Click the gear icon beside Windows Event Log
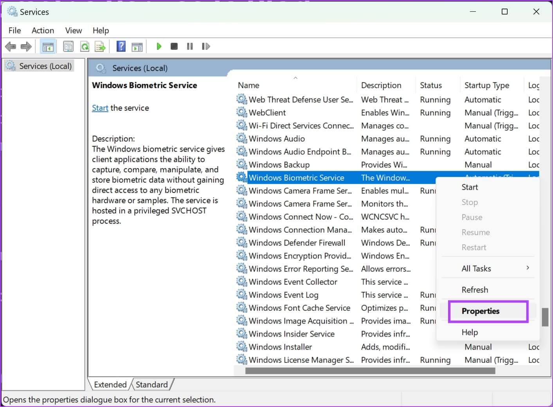The image size is (553, 407). click(242, 294)
